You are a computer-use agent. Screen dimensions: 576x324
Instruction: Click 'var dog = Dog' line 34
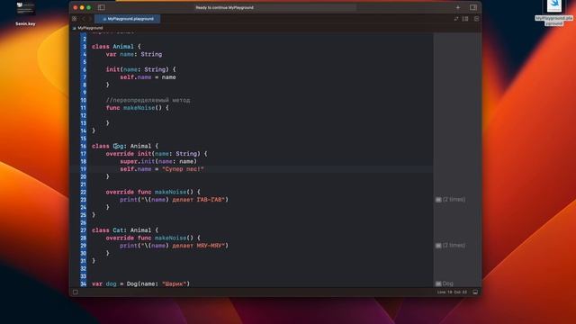[x=140, y=284]
